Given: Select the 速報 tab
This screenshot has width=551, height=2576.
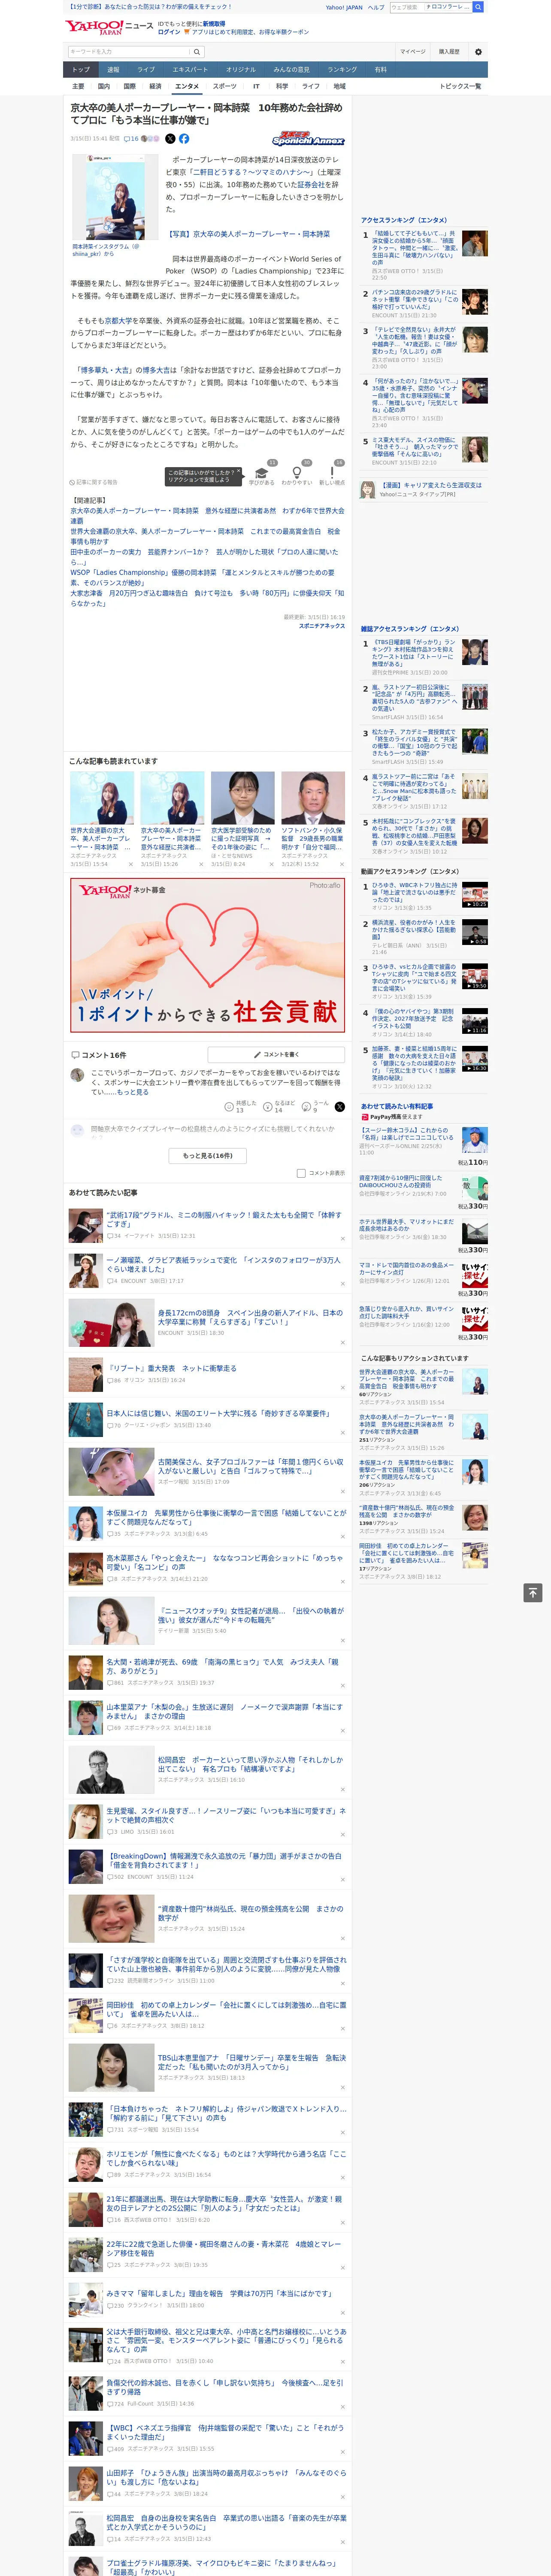Looking at the screenshot, I should 113,69.
